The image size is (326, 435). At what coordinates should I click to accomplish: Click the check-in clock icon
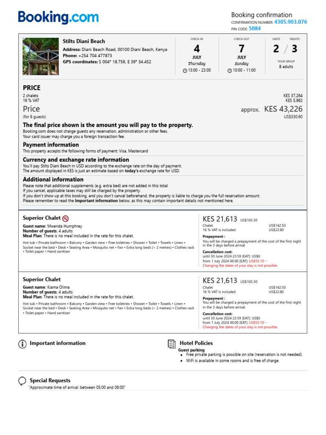(185, 71)
